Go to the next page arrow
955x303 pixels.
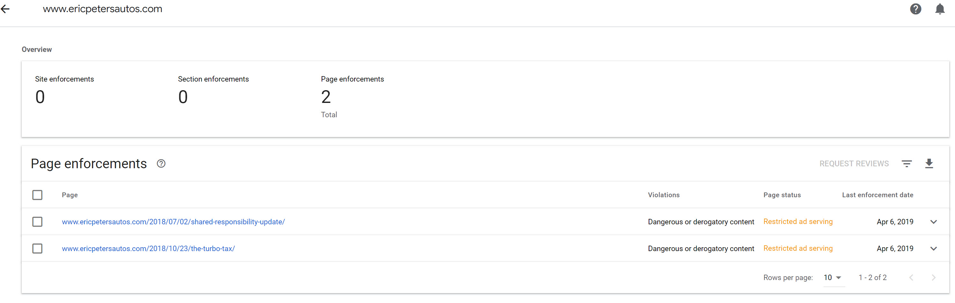pyautogui.click(x=933, y=278)
